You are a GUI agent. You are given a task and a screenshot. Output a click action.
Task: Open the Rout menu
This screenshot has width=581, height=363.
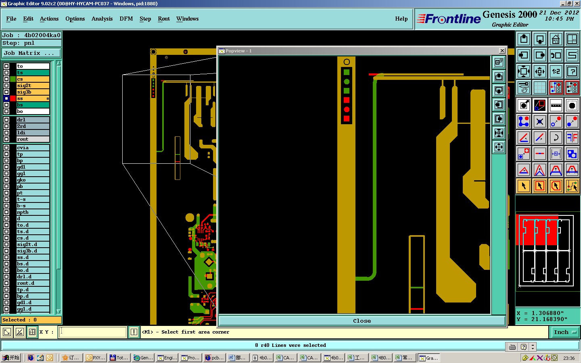pyautogui.click(x=164, y=19)
